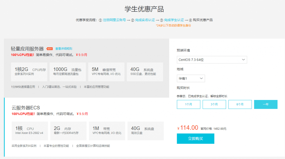Open the 预装环境 CentOS 7.3 64位 dropdown
Image resolution: width=285 pixels, height=159 pixels.
tap(212, 60)
